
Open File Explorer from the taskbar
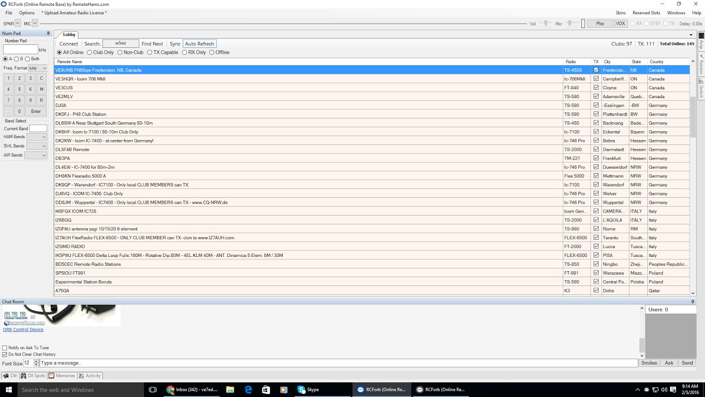(230, 390)
